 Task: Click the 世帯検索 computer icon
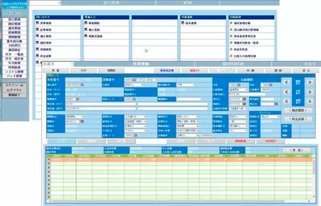(x=37, y=23)
